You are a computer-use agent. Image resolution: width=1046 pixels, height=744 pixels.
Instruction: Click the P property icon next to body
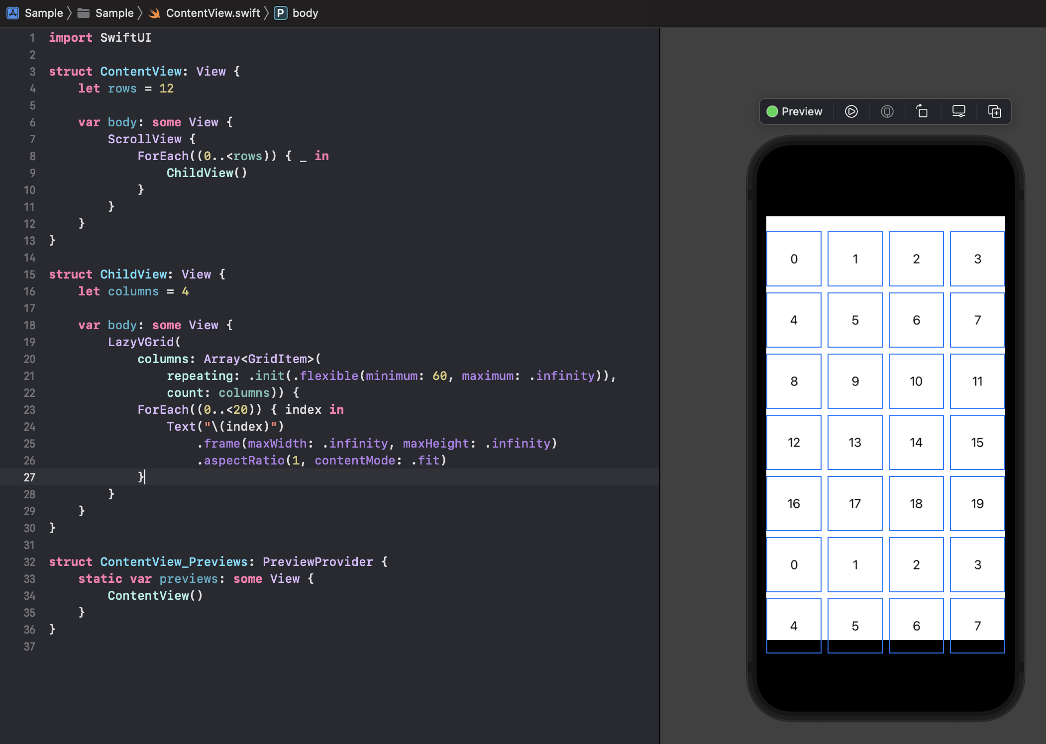tap(281, 13)
